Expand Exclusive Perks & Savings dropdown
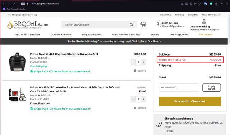230x135 pixels. click(204, 30)
